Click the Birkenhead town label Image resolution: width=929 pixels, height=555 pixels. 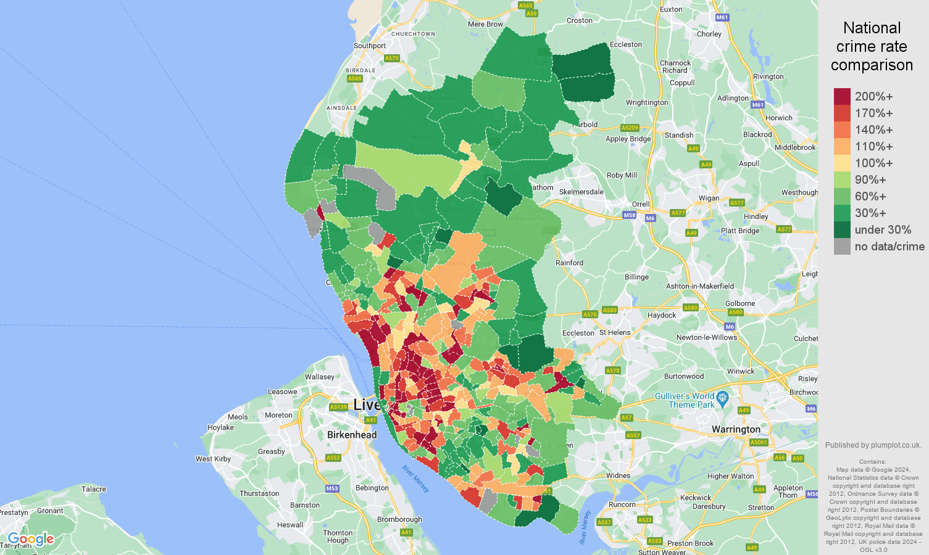coord(352,435)
